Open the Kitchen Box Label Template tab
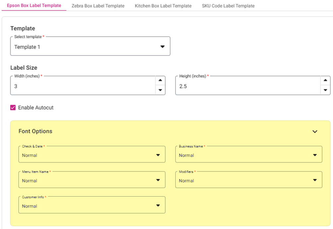The width and height of the screenshot is (333, 229). [163, 6]
